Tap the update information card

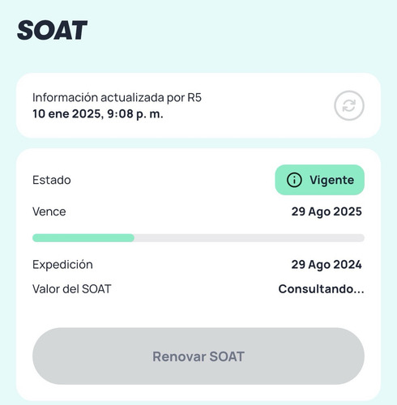[198, 105]
